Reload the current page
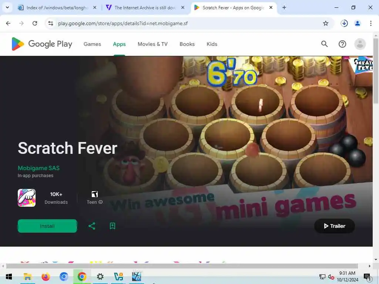379x284 pixels. (x=35, y=23)
